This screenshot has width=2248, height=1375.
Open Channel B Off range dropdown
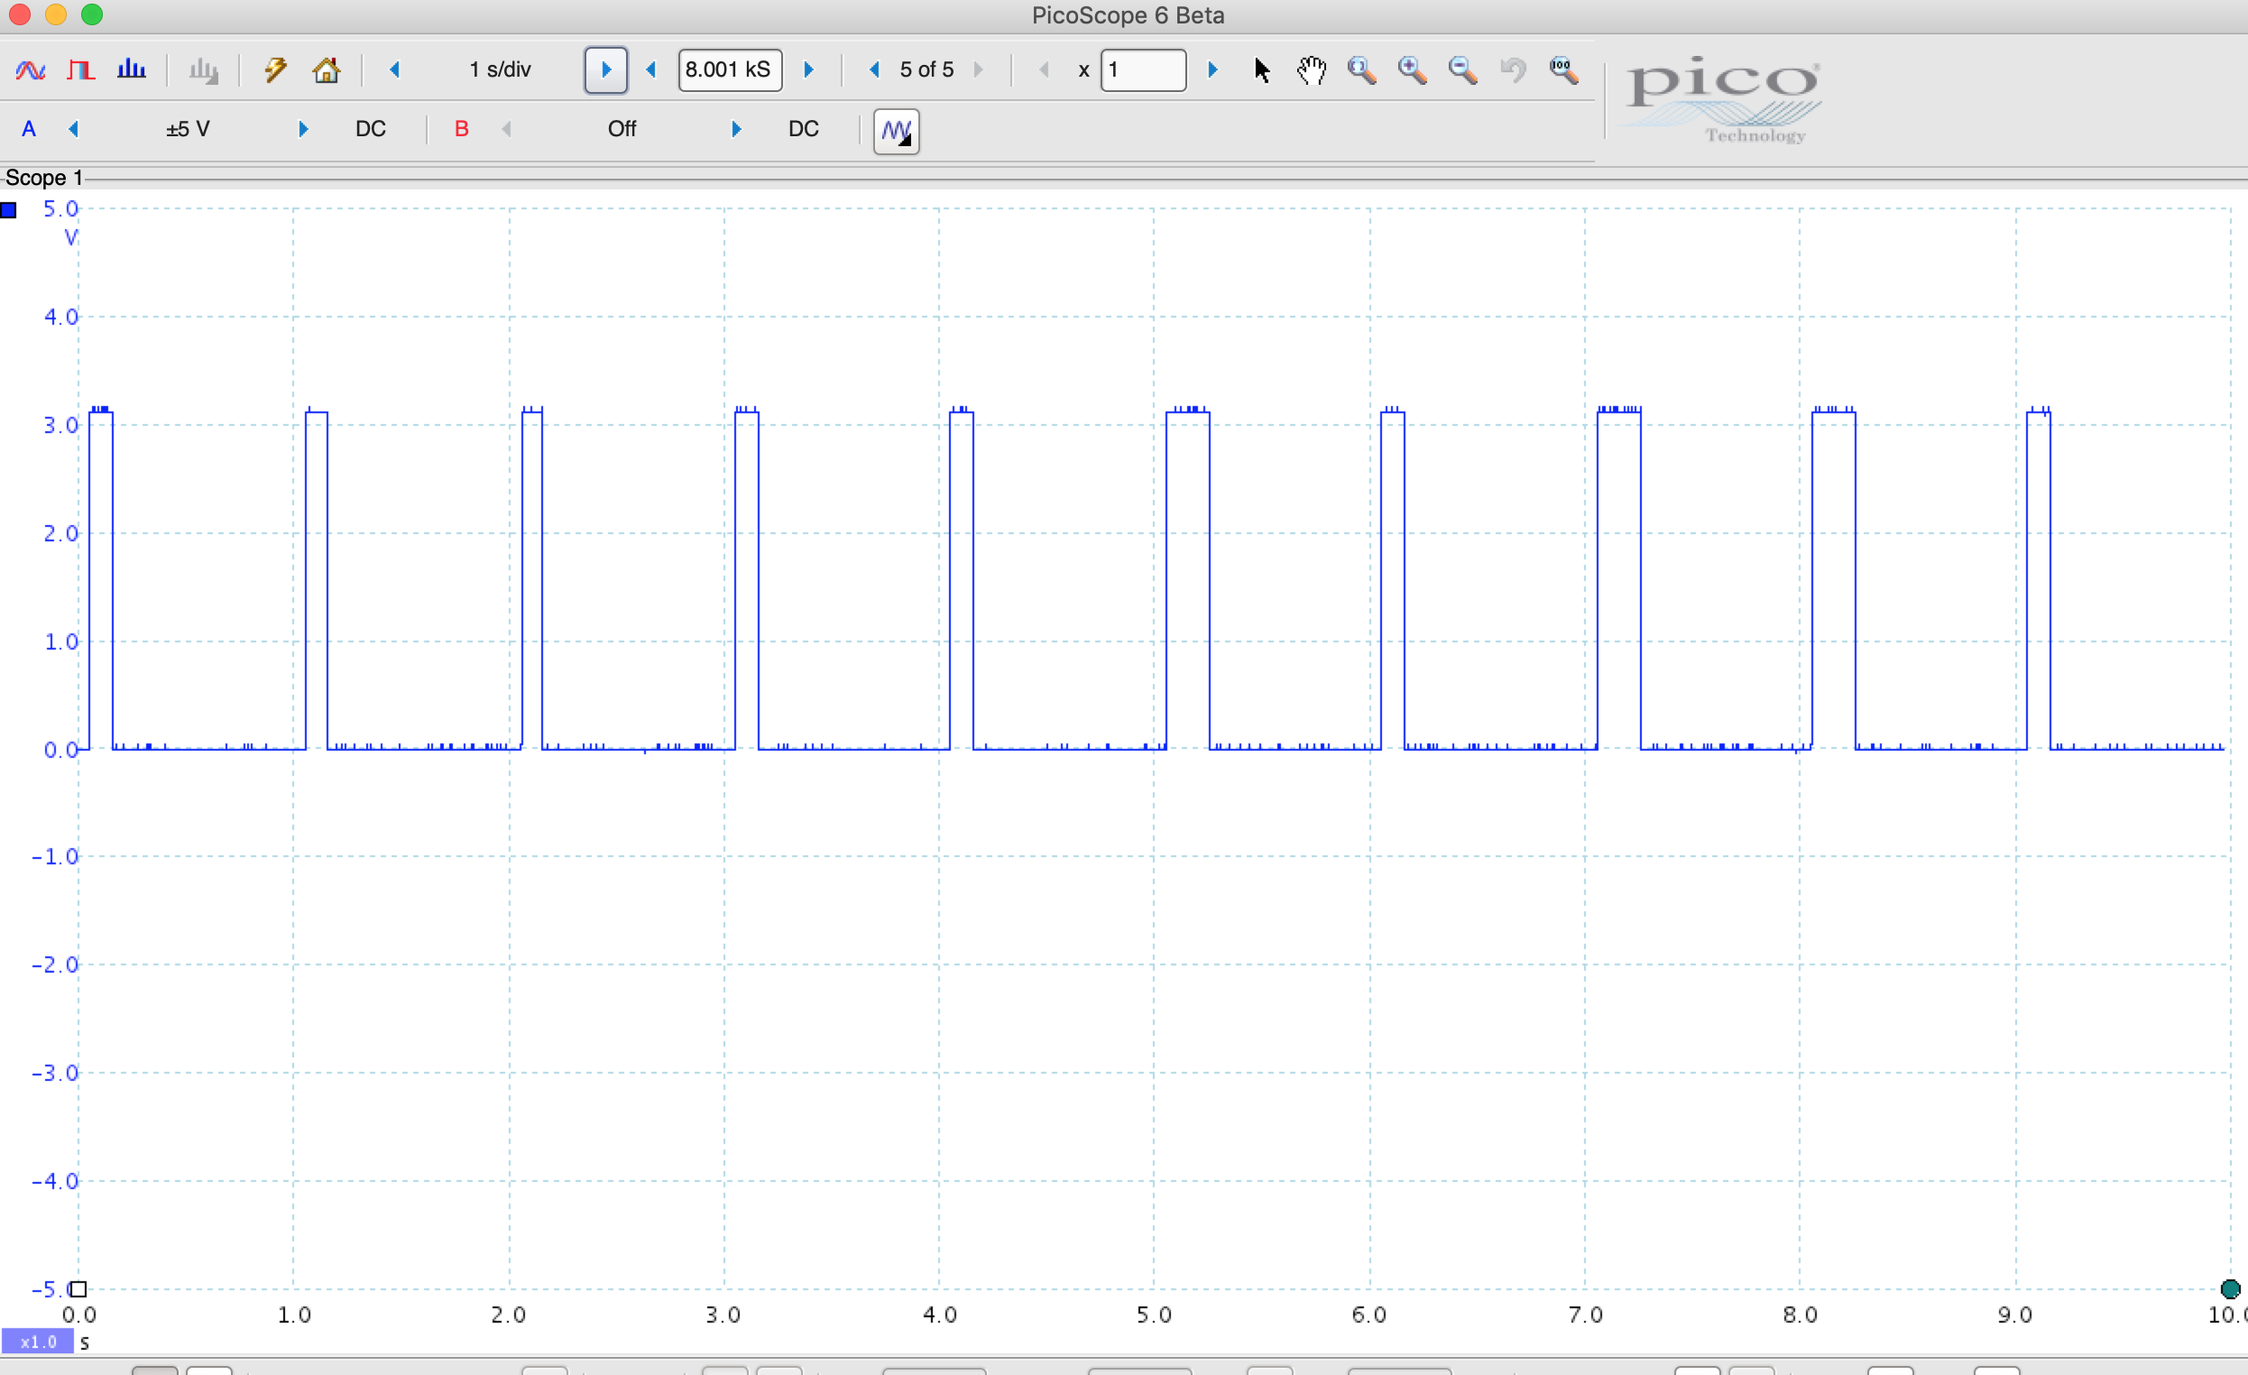click(x=622, y=129)
